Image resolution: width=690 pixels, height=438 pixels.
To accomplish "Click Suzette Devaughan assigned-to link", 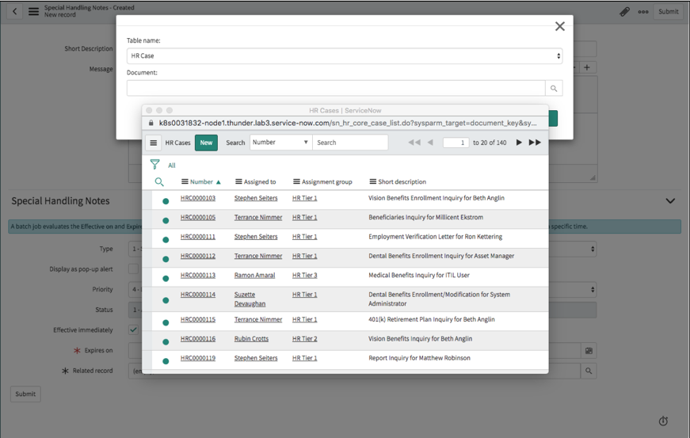I will pos(250,299).
